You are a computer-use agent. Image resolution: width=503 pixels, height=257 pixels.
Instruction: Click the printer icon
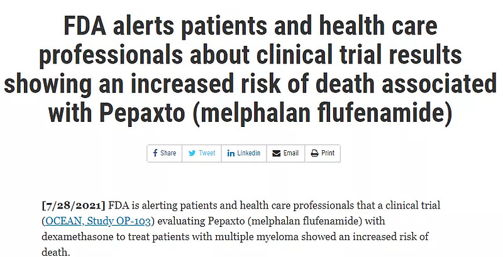314,153
